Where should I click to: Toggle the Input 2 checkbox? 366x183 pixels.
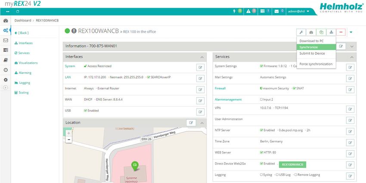[261, 99]
